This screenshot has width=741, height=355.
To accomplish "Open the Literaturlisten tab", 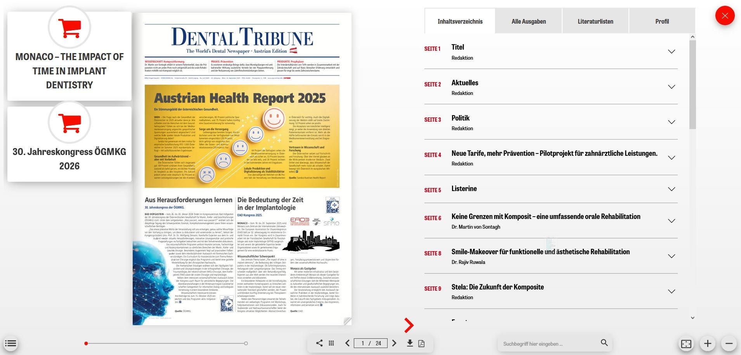I will point(596,21).
